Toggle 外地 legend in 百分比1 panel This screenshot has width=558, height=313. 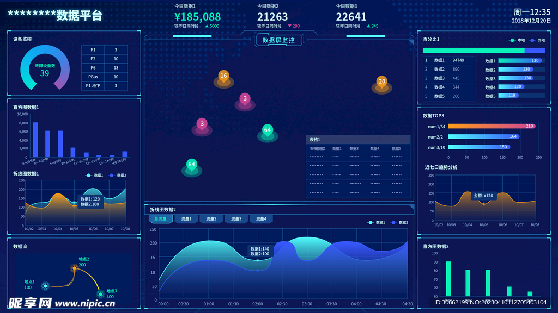coord(538,40)
